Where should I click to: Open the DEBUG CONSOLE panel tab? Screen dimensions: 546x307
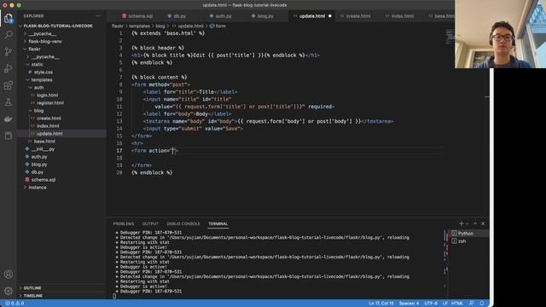183,223
